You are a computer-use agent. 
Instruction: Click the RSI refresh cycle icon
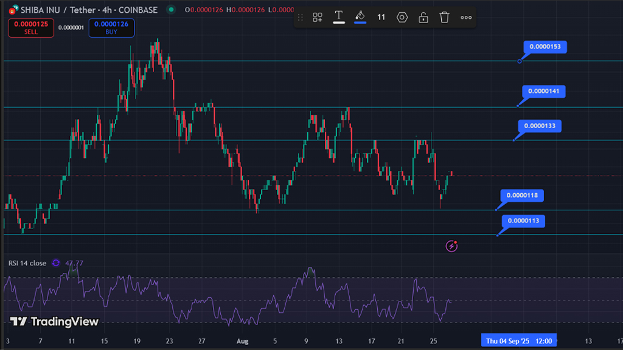56,263
